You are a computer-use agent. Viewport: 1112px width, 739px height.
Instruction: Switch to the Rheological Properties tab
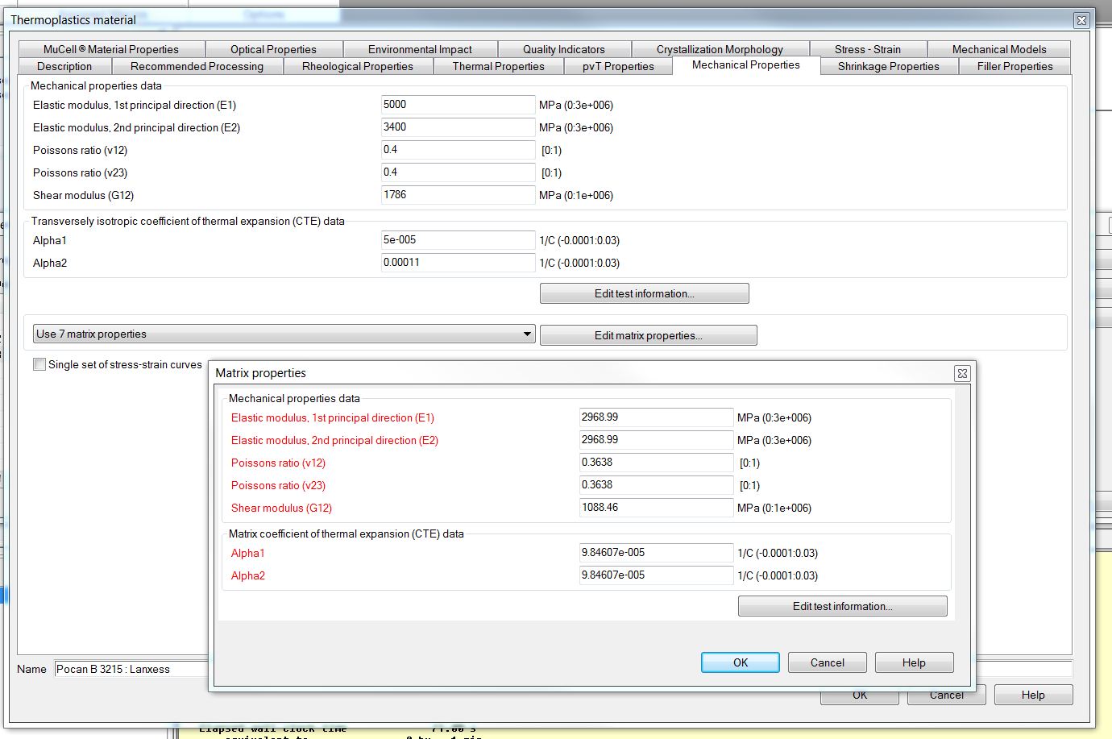359,66
